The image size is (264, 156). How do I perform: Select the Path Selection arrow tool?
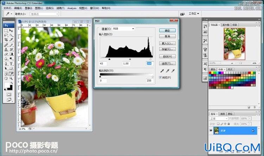coord(6,68)
